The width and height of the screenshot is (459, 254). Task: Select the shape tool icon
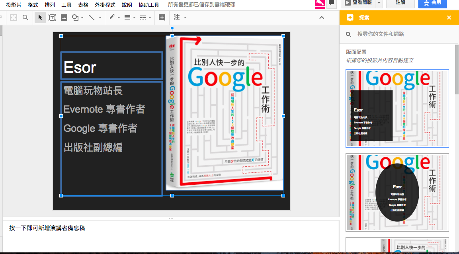click(75, 18)
